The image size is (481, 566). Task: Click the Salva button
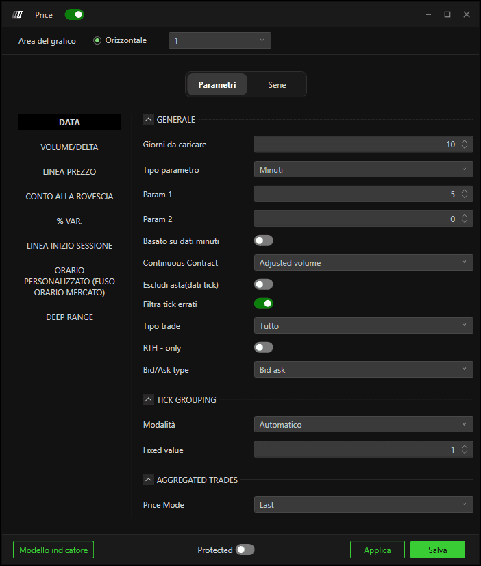click(438, 550)
